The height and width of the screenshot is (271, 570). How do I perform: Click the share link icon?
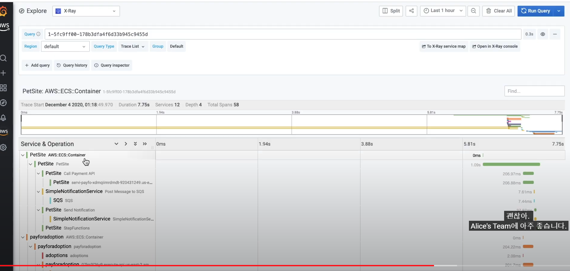tap(411, 11)
